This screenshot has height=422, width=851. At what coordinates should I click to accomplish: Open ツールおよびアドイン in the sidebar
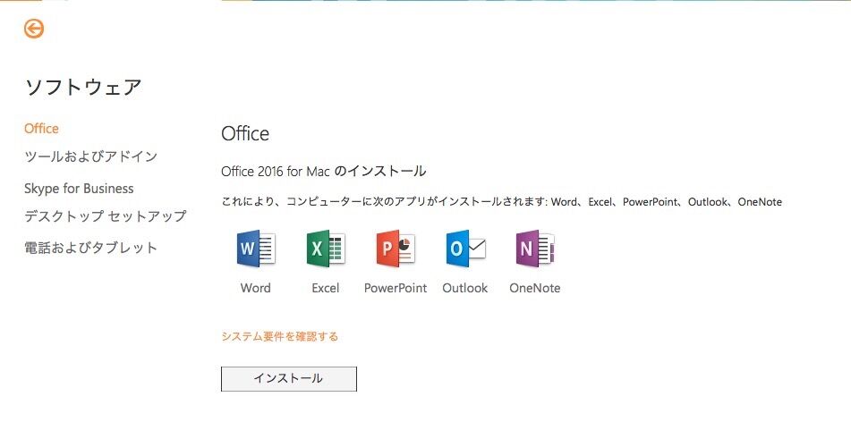[x=91, y=156]
